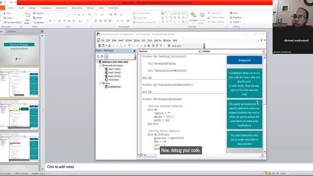Close the slides thumbnail pane

click(x=42, y=31)
